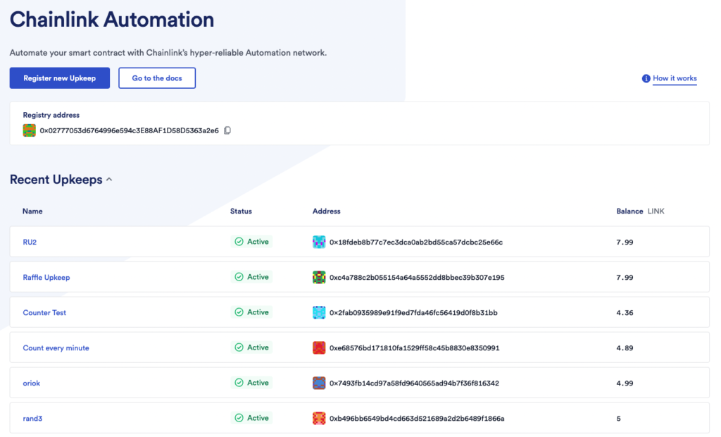Click the 7.99 balance of RU2
The height and width of the screenshot is (437, 721).
(625, 242)
